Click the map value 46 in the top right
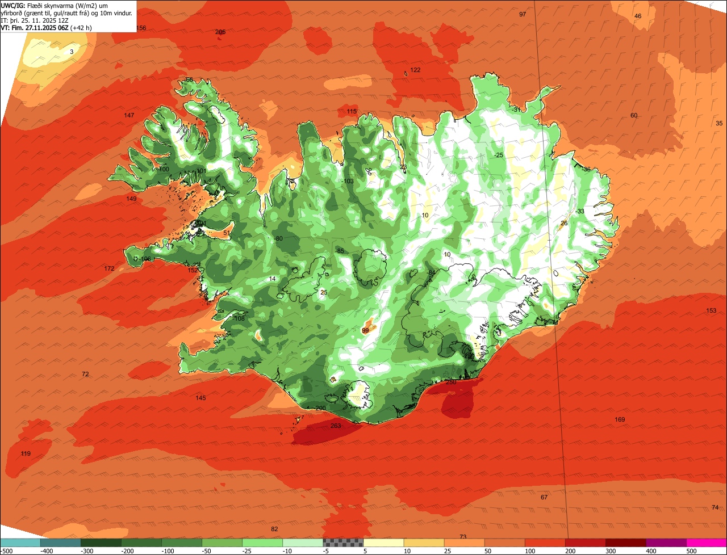 pos(638,16)
